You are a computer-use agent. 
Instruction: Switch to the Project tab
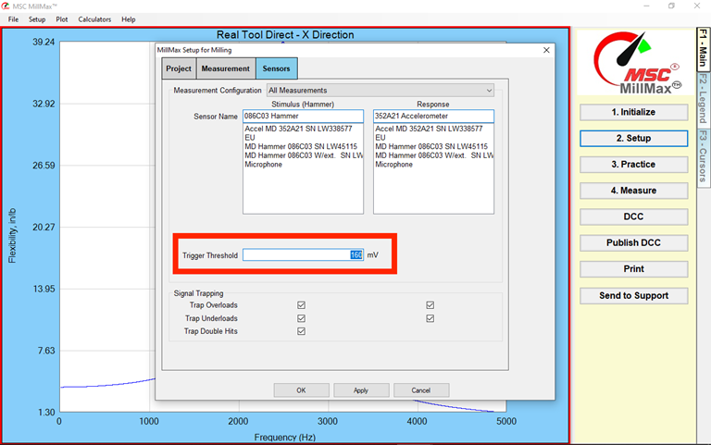click(179, 68)
